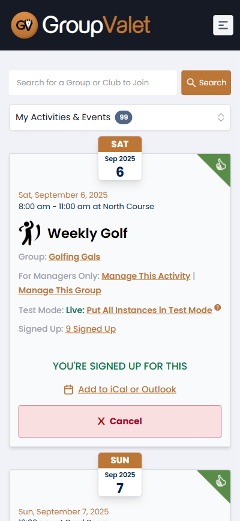
Task: Click the golfer icon beside Weekly Golf
Action: coord(29,233)
